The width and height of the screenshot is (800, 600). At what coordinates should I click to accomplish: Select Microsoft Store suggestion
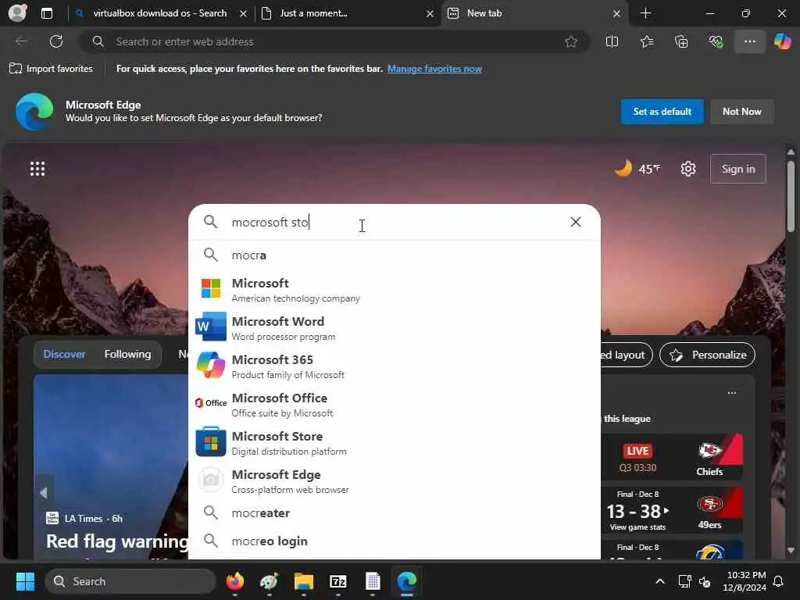pos(395,442)
